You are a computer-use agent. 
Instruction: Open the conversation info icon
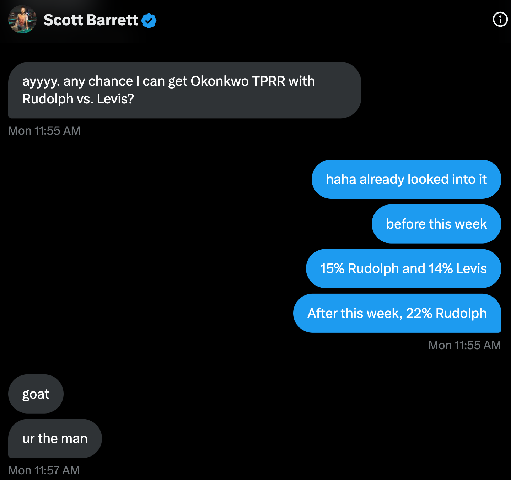tap(500, 19)
